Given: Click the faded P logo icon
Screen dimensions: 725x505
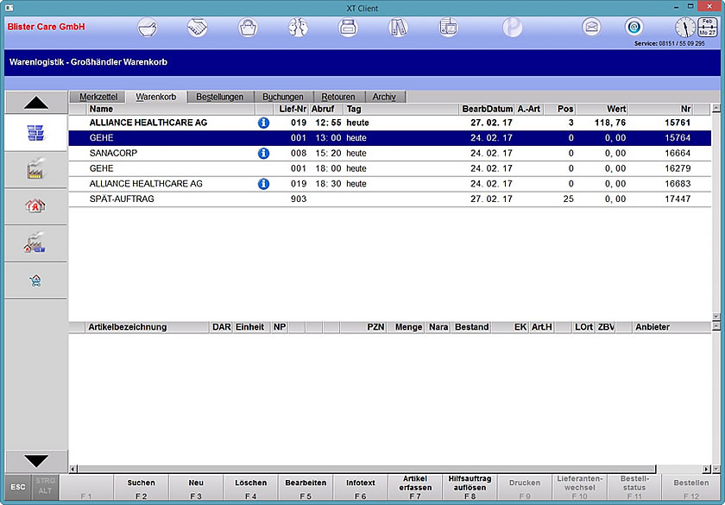Looking at the screenshot, I should (513, 28).
